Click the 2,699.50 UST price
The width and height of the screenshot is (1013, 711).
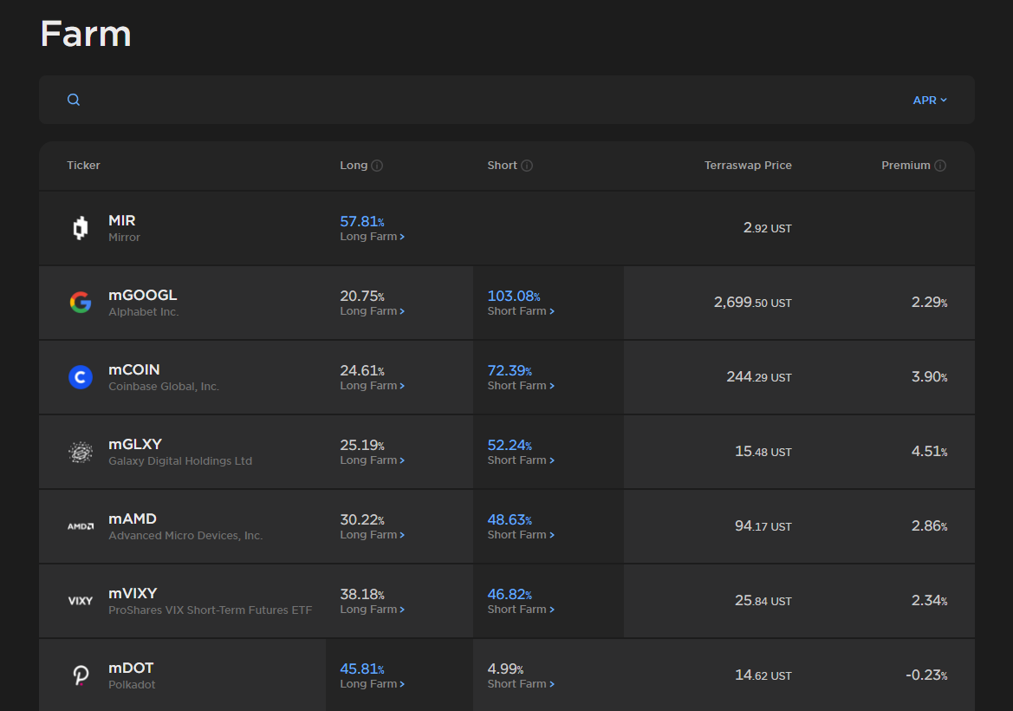753,303
